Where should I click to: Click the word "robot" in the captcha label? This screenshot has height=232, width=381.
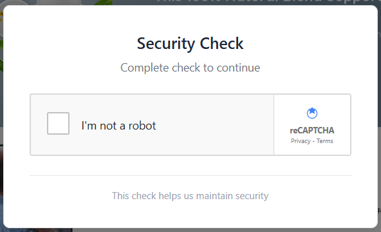(x=142, y=126)
